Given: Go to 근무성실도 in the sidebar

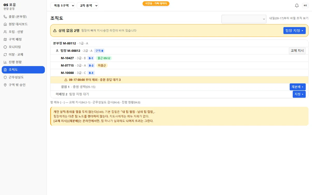Looking at the screenshot, I should pyautogui.click(x=23, y=77).
